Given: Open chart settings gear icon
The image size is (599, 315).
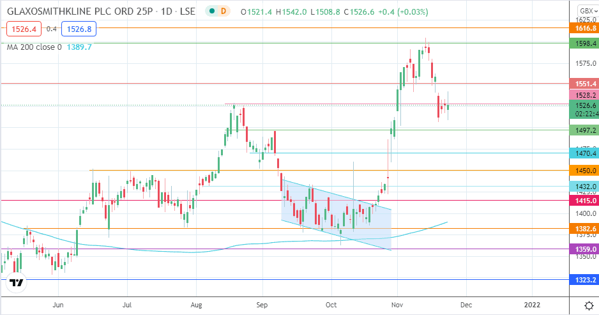Looking at the screenshot, I should tap(589, 305).
